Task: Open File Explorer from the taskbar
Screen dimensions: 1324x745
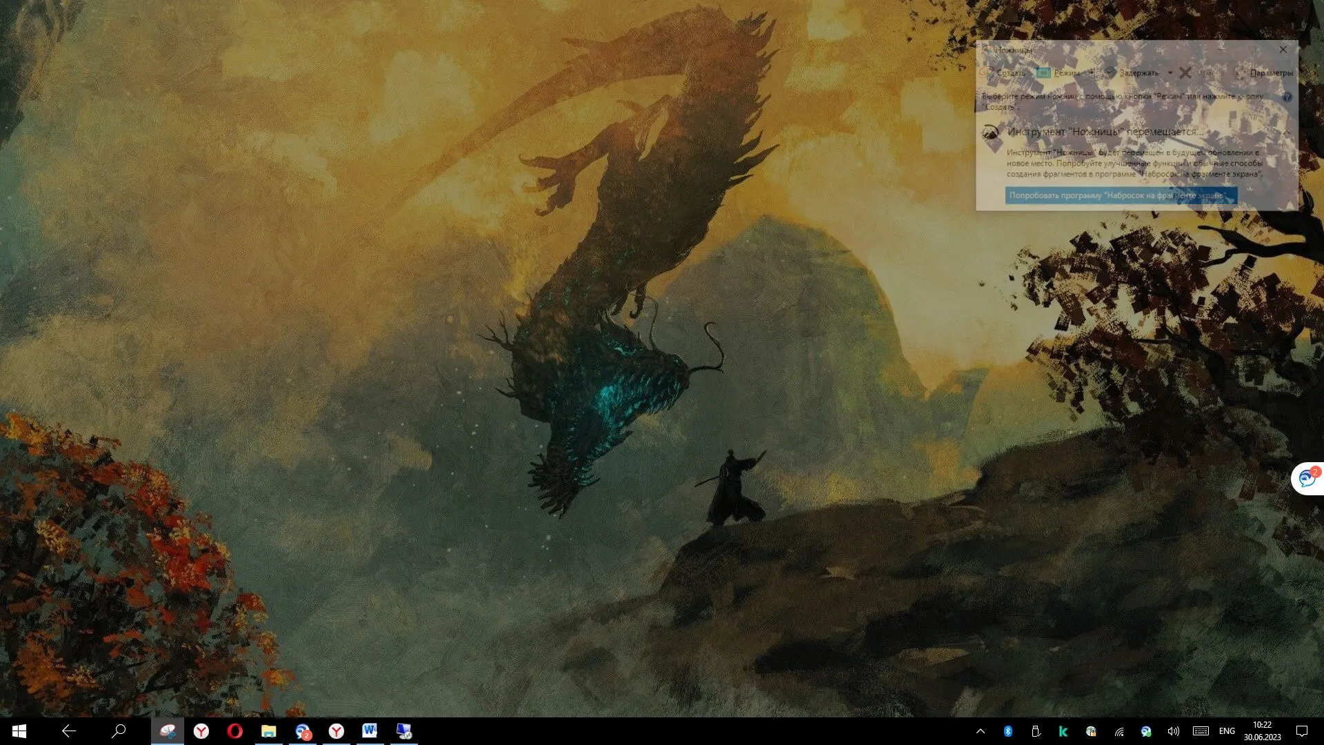Action: [269, 731]
